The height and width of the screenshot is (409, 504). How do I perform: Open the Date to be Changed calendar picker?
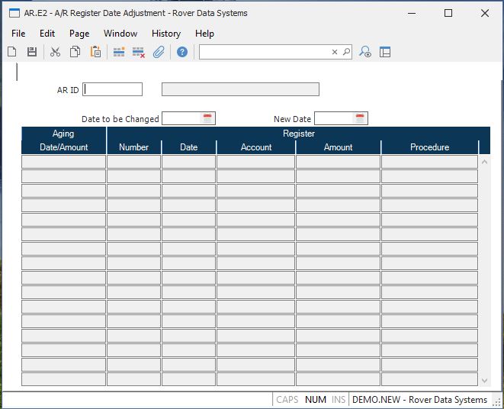pos(207,118)
